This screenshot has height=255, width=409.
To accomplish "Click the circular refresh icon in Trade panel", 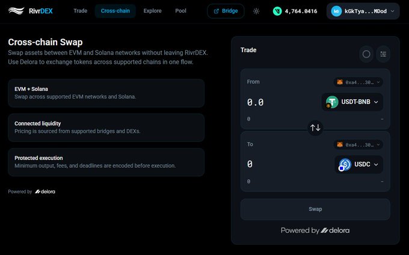I will [x=366, y=54].
